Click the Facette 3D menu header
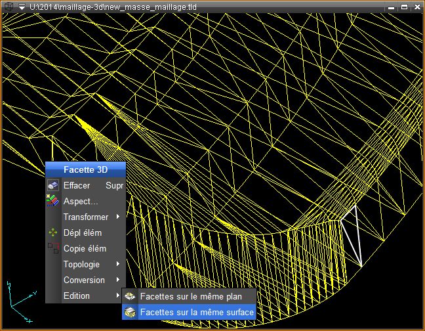 pos(85,169)
